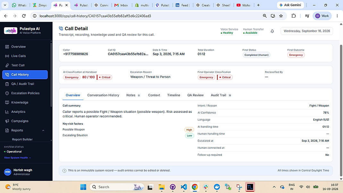
Task: Click the taskbar Search box
Action: (117, 187)
